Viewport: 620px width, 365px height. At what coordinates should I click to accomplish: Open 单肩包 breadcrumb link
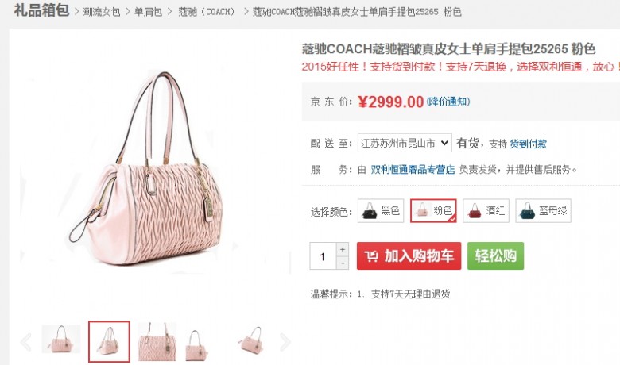(x=149, y=12)
